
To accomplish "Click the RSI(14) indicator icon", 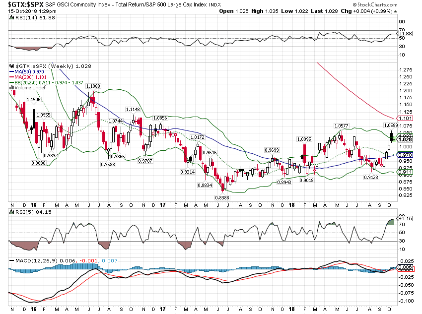I will [11, 18].
